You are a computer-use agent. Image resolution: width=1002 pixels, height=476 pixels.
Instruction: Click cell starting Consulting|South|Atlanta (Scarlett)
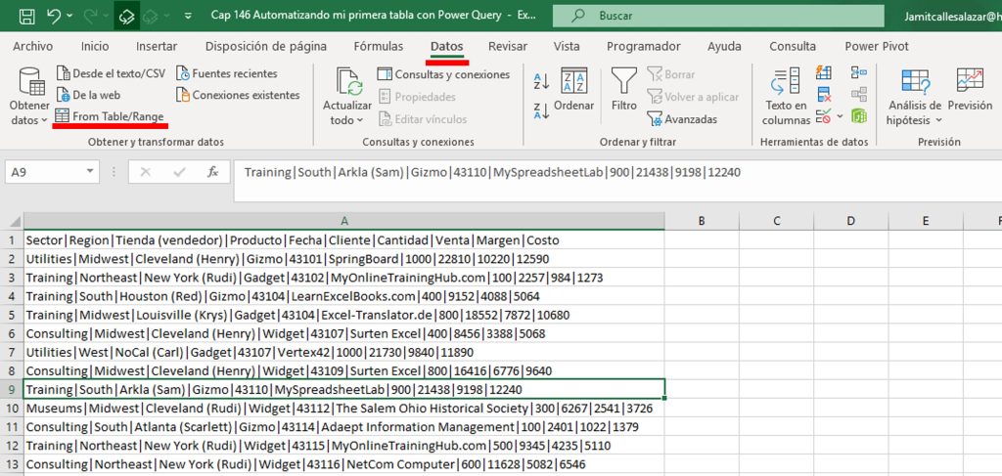point(344,427)
